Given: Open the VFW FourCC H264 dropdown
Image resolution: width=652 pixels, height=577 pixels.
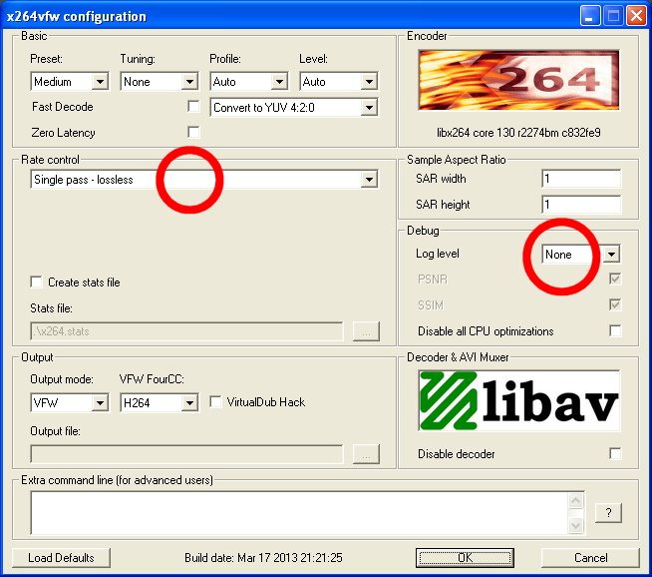Looking at the screenshot, I should pos(160,402).
